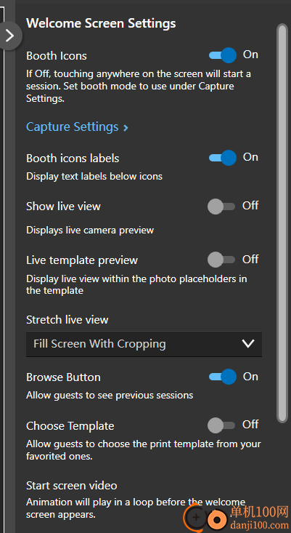The height and width of the screenshot is (533, 291).
Task: Turn off the Booth Icons switch
Action: click(x=223, y=55)
